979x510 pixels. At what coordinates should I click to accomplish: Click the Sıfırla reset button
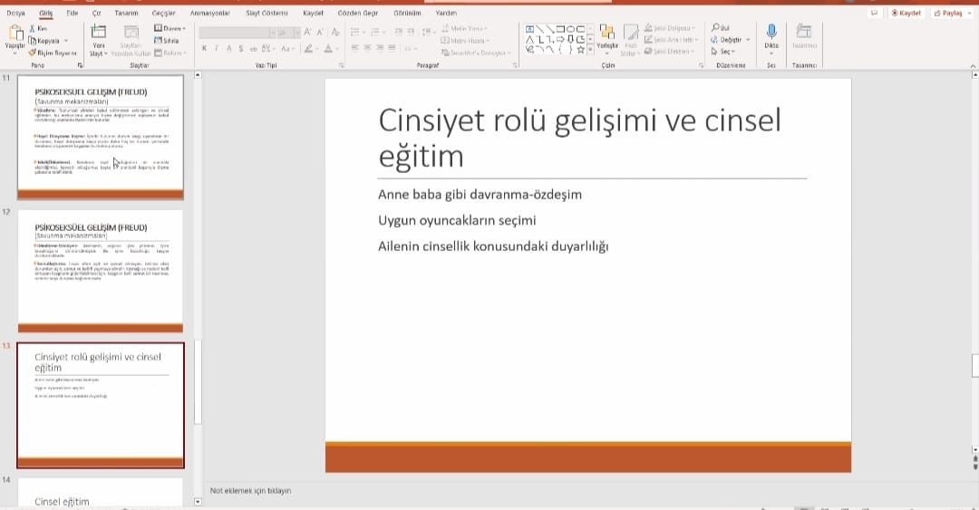point(166,41)
